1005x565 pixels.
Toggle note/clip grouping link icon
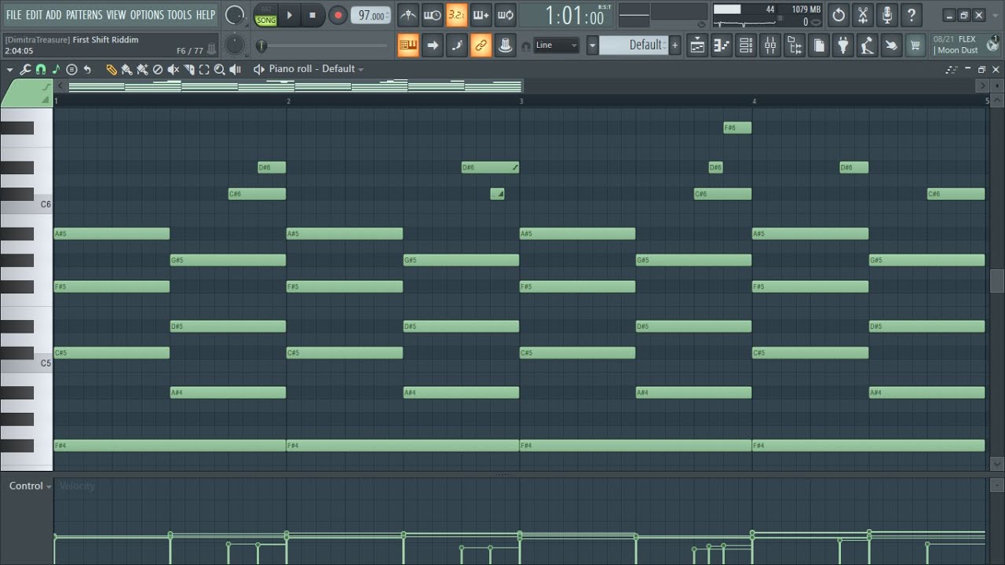click(481, 46)
